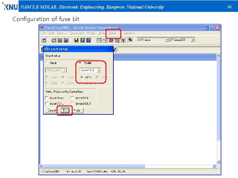Click the Print toolbar icon

click(111, 40)
